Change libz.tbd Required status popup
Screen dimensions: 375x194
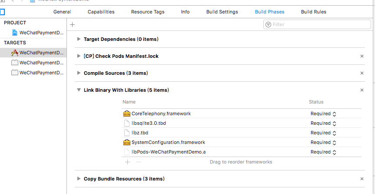(323, 133)
